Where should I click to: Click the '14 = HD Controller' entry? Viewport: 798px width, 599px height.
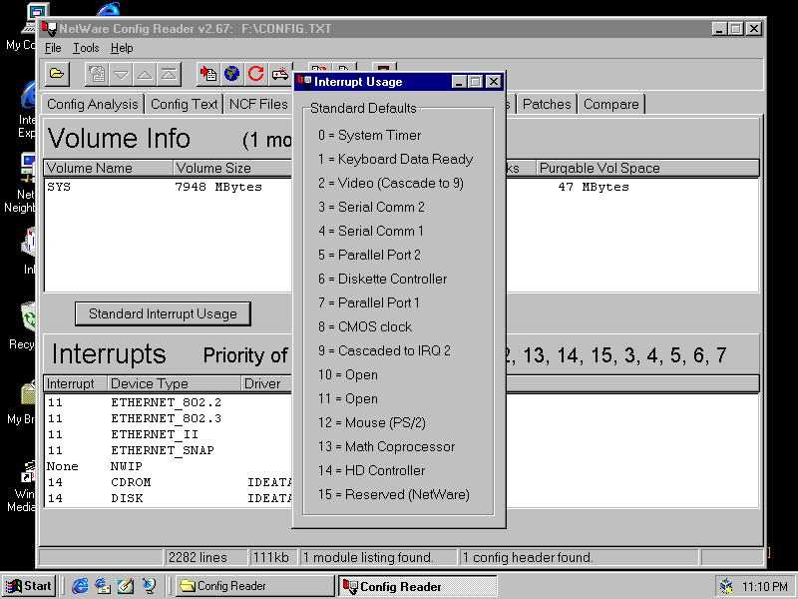[371, 470]
